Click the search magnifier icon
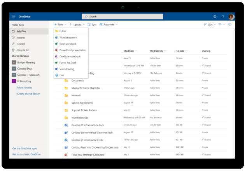Viewport: 245px width, 171px height. (x=86, y=17)
